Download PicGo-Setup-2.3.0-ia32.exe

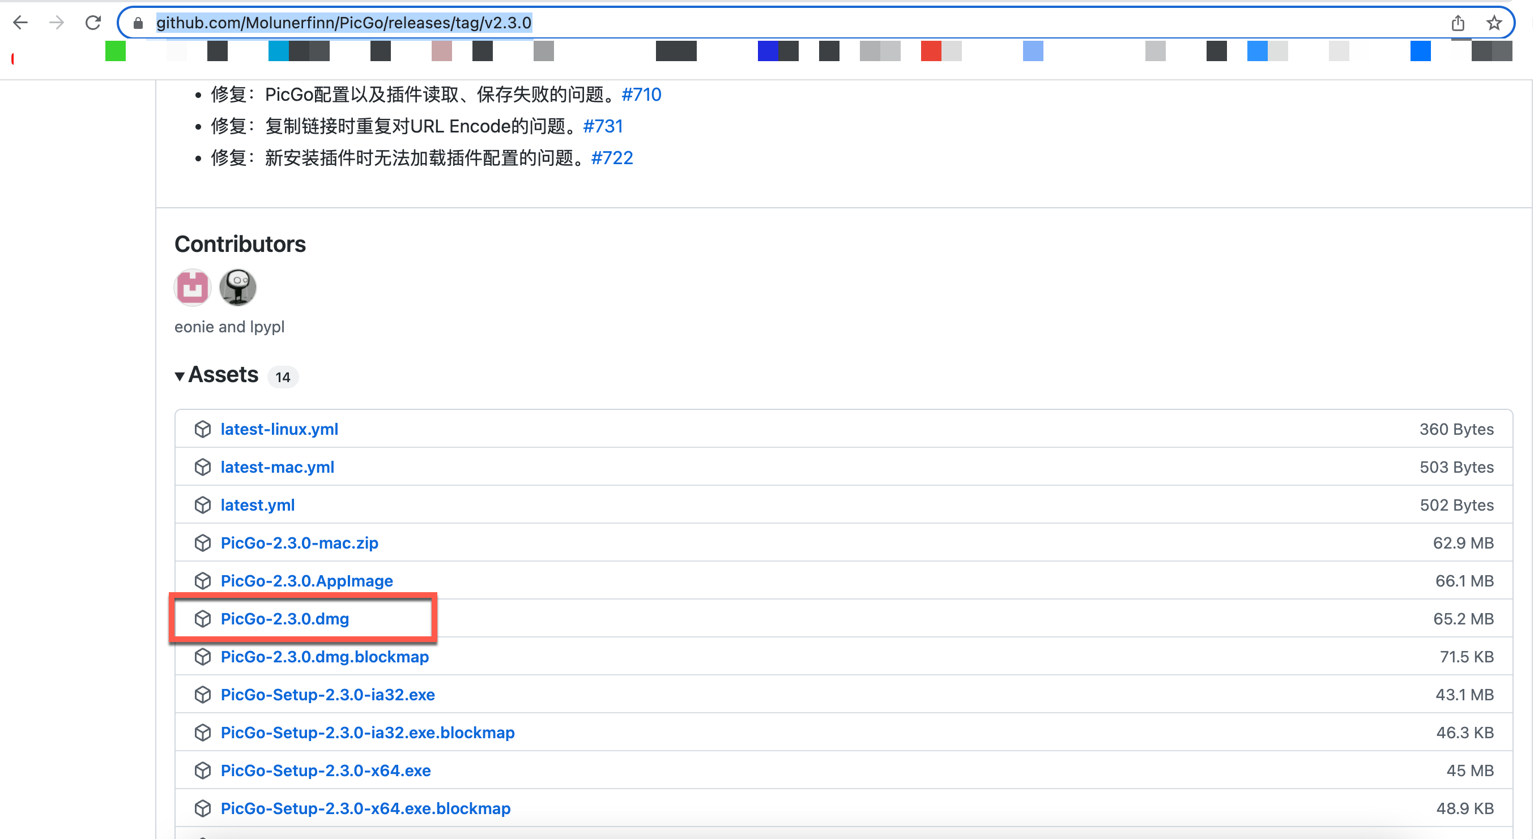tap(327, 695)
